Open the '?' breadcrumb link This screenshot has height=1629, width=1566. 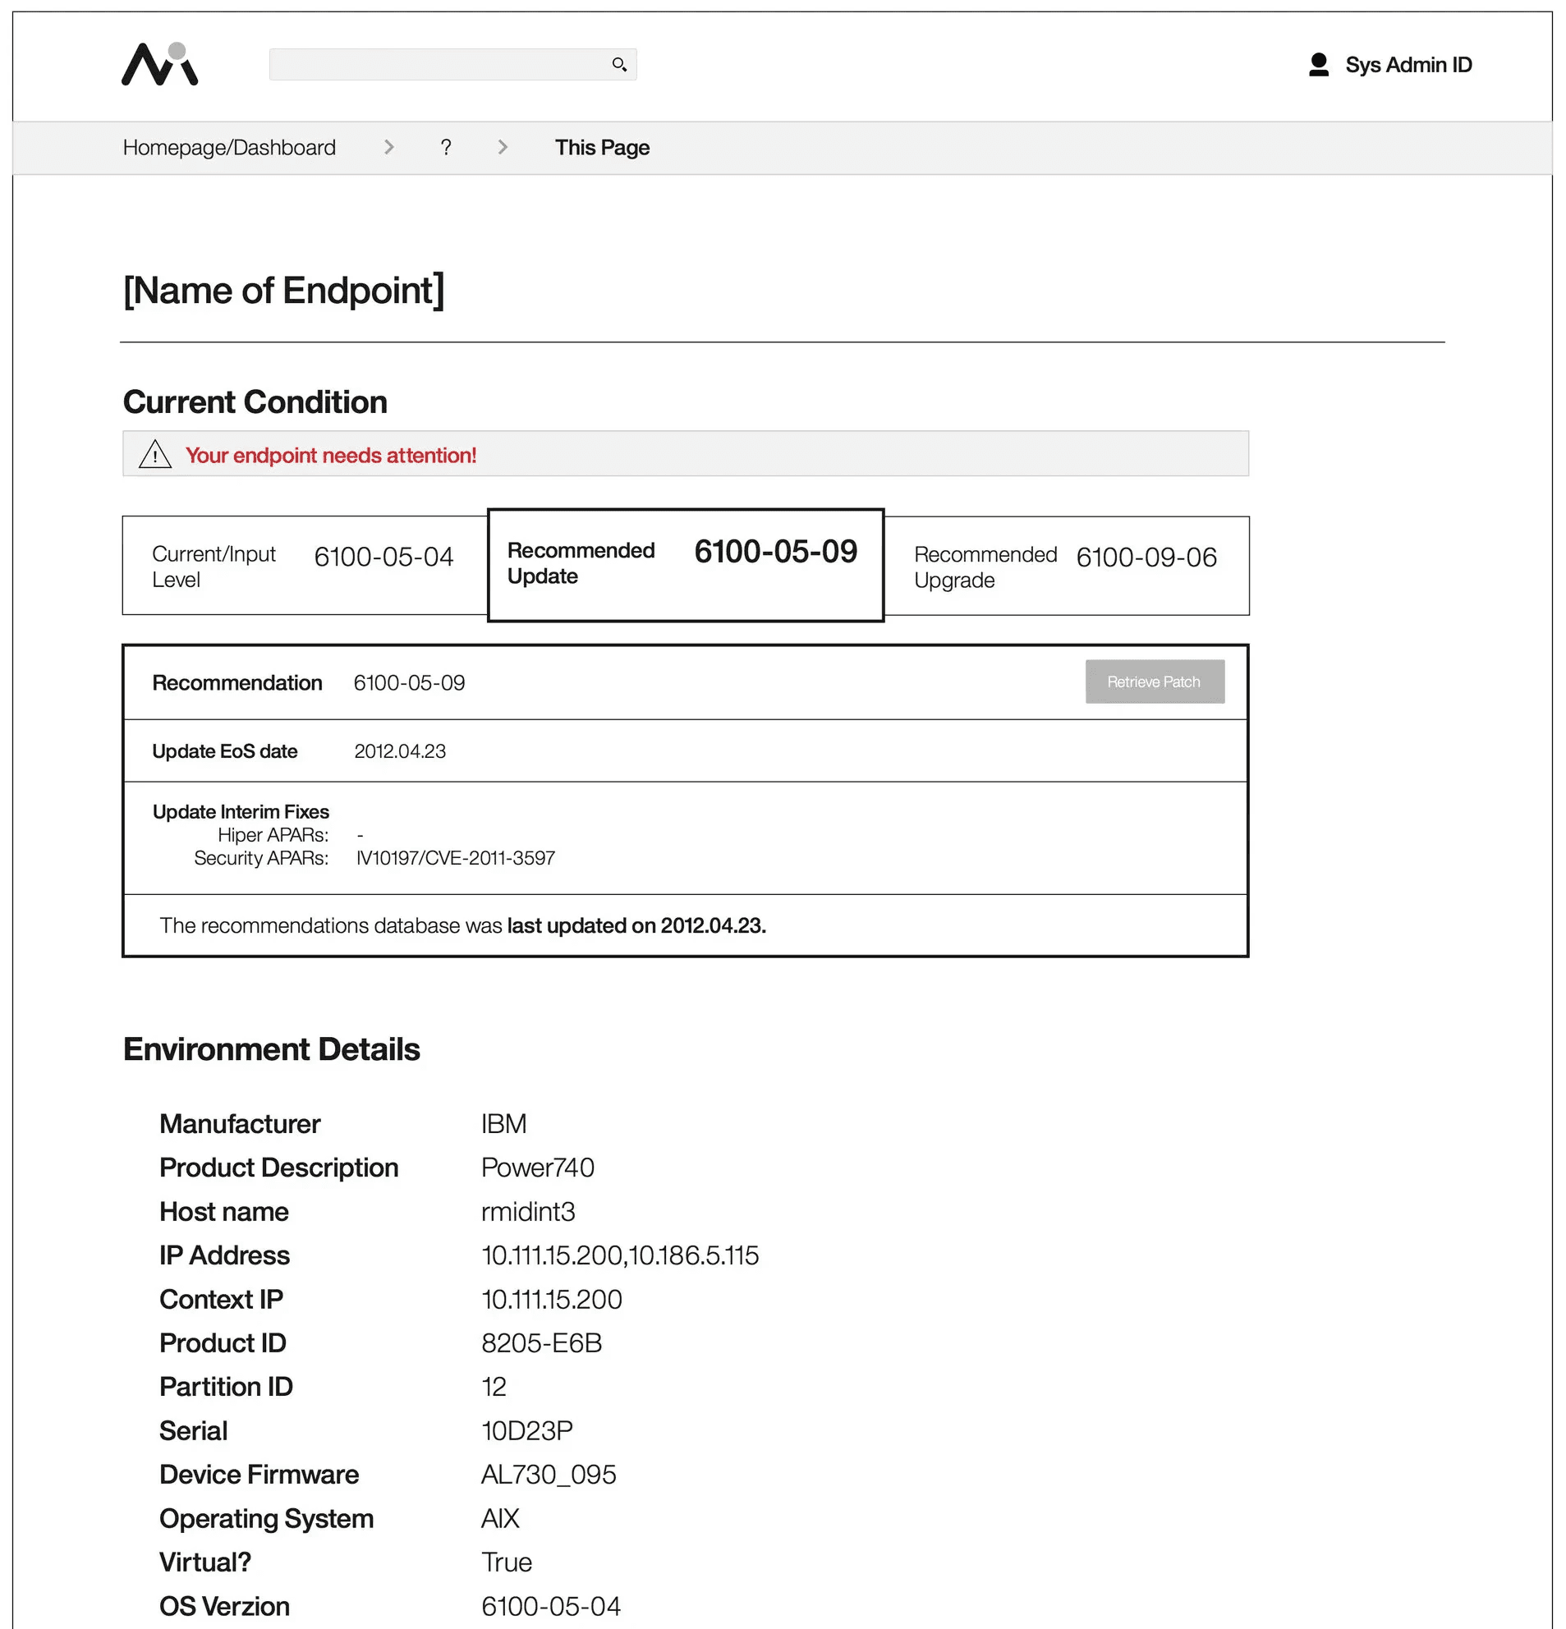(x=447, y=147)
